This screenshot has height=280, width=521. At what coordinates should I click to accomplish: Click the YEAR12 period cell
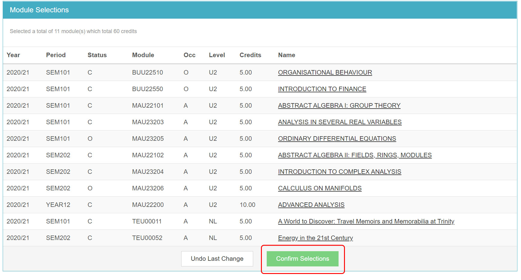(x=58, y=205)
